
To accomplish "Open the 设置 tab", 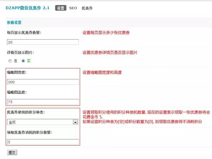I will [61, 8].
